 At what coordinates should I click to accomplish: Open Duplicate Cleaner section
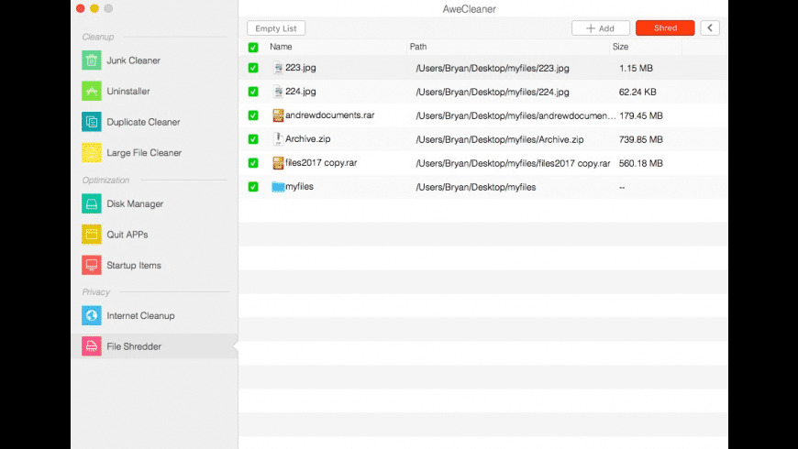point(143,122)
